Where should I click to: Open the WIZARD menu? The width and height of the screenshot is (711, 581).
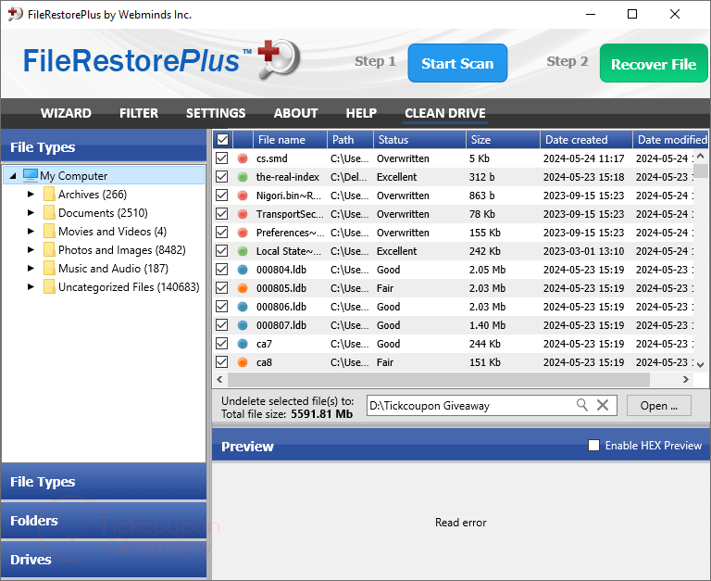67,113
